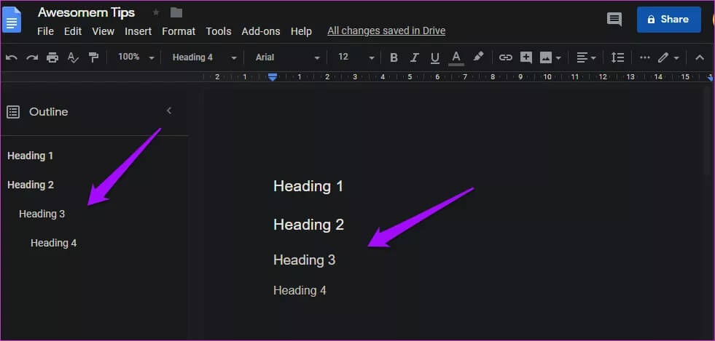Open the font size dropdown arrow
The height and width of the screenshot is (341, 715).
371,58
